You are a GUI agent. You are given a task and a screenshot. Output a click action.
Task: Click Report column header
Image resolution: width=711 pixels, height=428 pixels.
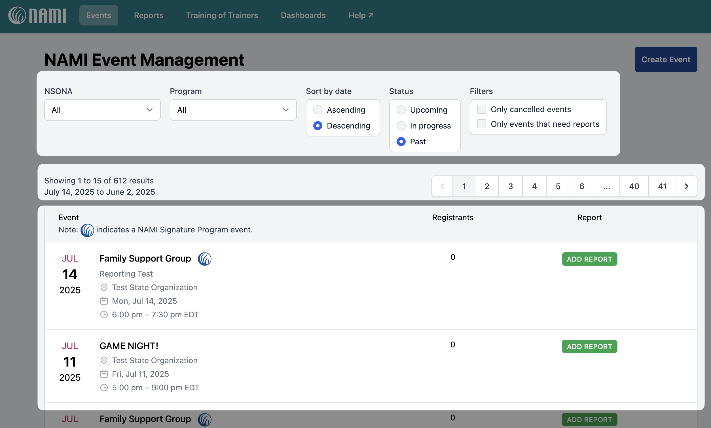[x=589, y=218]
